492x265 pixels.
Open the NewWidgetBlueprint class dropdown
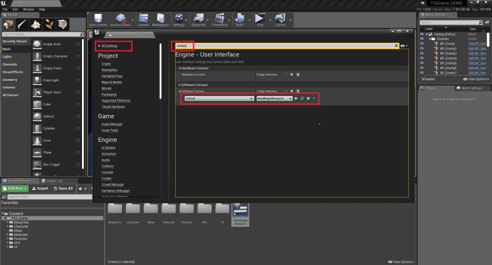[274, 98]
